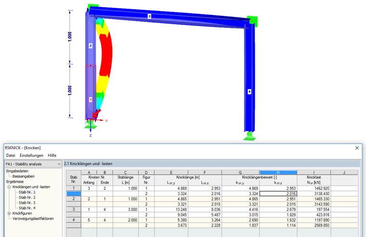
Task: Select column header C
Action: [126, 172]
